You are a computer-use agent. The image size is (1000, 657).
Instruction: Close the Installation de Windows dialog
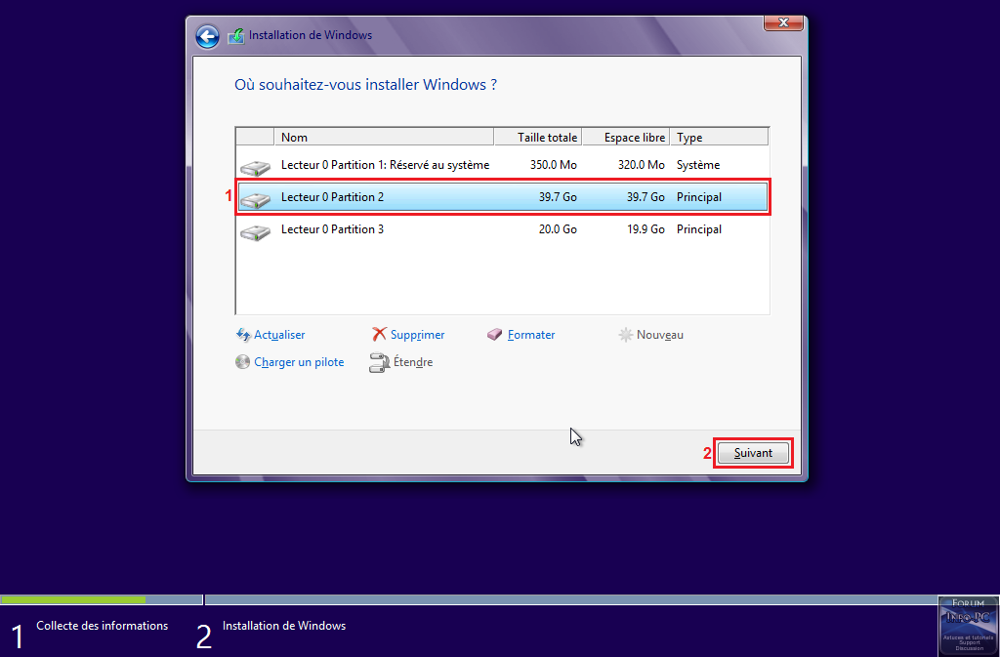coord(783,22)
